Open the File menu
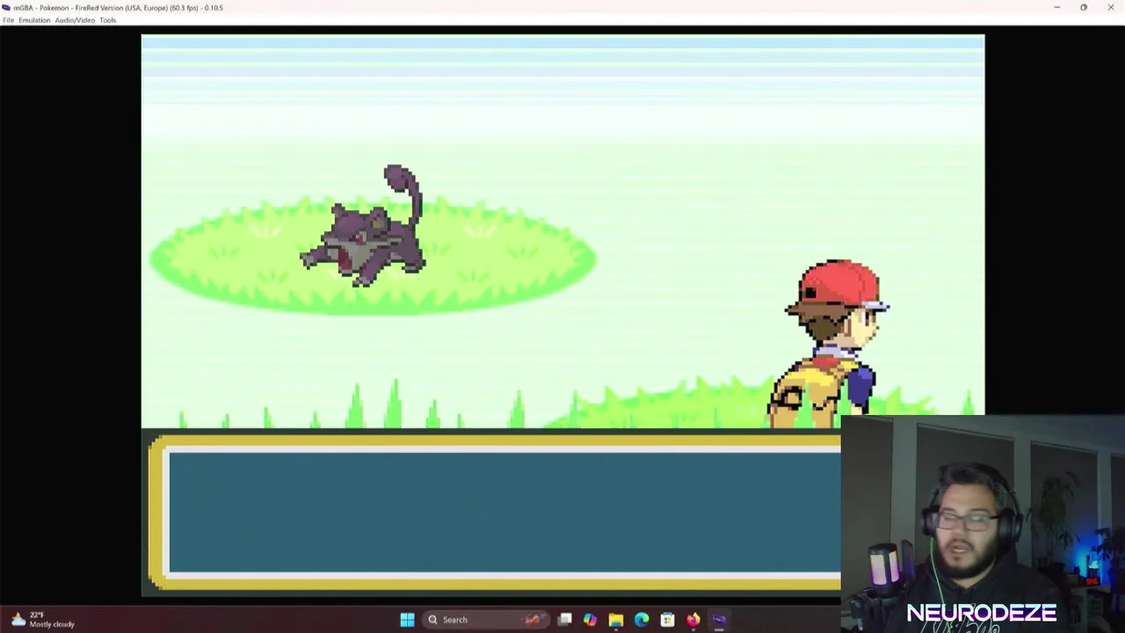The width and height of the screenshot is (1125, 633). click(x=8, y=20)
